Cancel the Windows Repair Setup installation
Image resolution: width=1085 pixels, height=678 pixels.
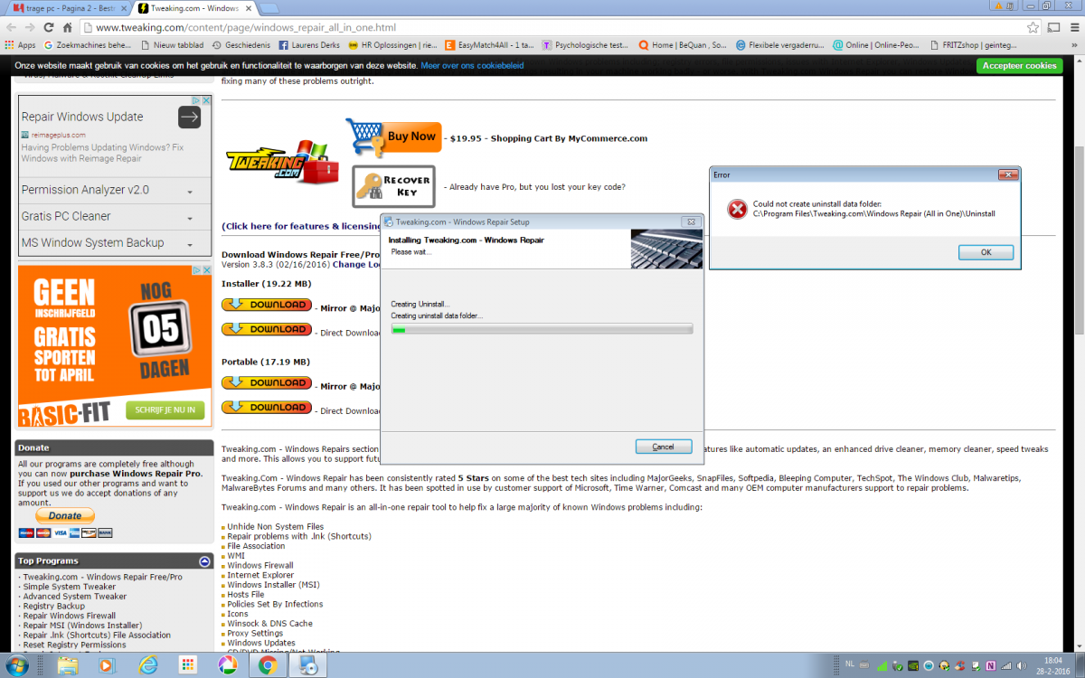[664, 447]
